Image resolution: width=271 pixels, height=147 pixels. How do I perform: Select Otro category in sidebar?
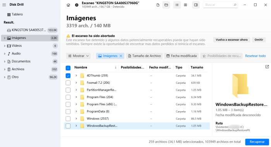click(x=30, y=77)
